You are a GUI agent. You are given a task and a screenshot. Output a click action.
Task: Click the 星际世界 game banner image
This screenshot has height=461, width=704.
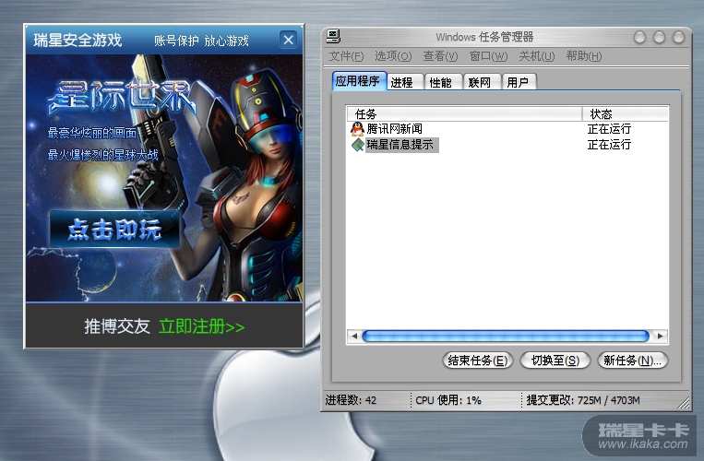164,178
